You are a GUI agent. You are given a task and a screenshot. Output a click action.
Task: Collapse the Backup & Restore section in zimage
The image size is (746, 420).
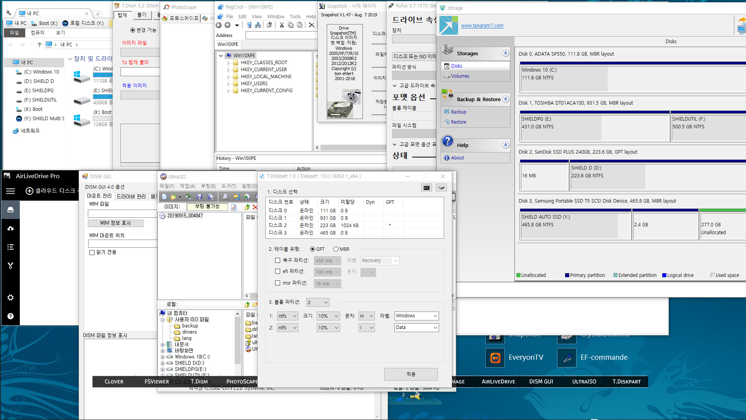pyautogui.click(x=505, y=99)
